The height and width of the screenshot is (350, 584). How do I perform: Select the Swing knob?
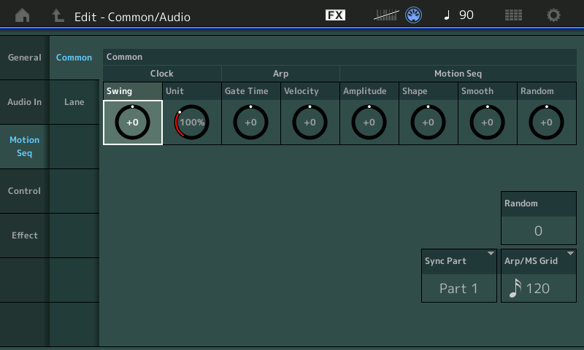(132, 122)
